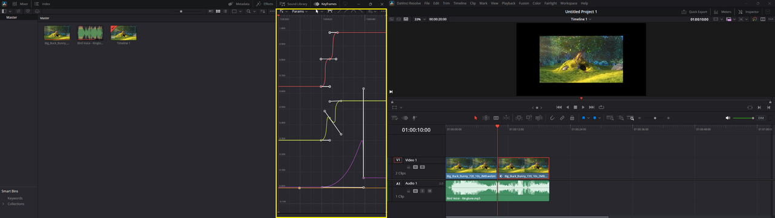Choose the Selection mode arrow tool
Screen dimensions: 775x218
(x=476, y=118)
